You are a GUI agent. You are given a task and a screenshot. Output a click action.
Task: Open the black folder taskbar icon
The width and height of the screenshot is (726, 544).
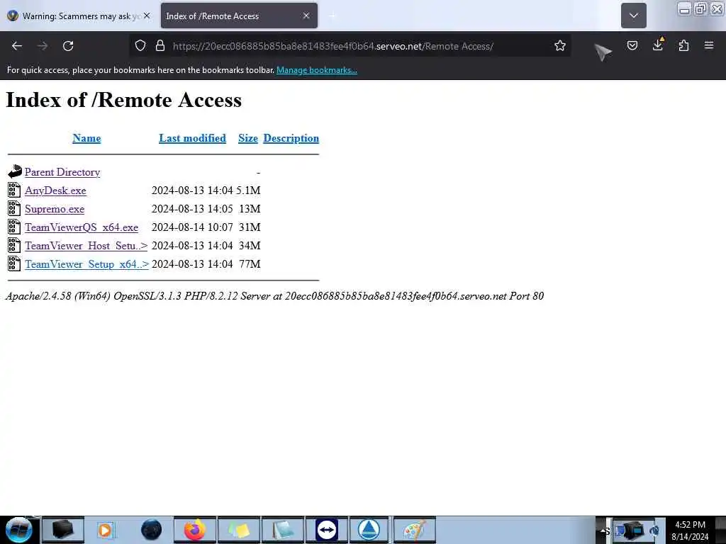click(63, 530)
